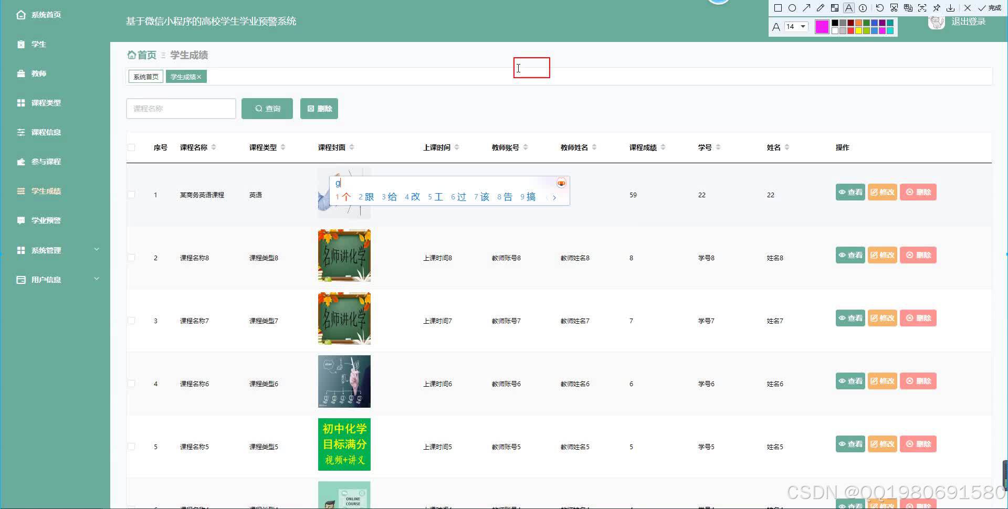Select the rectangle annotation tool
The height and width of the screenshot is (509, 1008).
coord(778,8)
